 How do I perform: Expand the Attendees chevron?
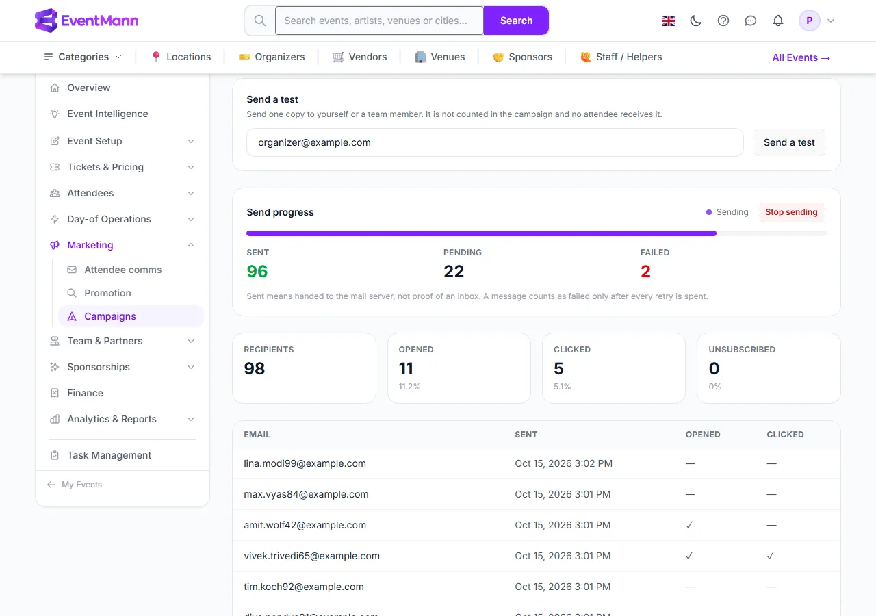191,193
